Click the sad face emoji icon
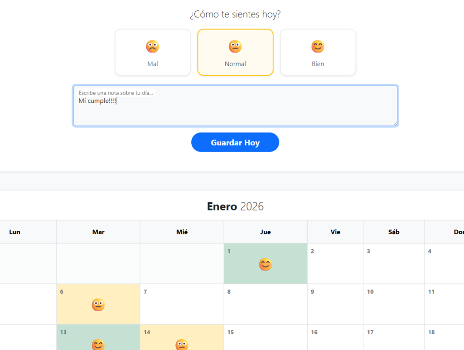The height and width of the screenshot is (350, 464). [x=153, y=46]
